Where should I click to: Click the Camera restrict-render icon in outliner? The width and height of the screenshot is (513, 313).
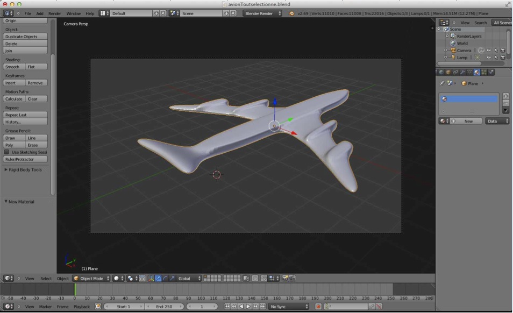point(503,51)
